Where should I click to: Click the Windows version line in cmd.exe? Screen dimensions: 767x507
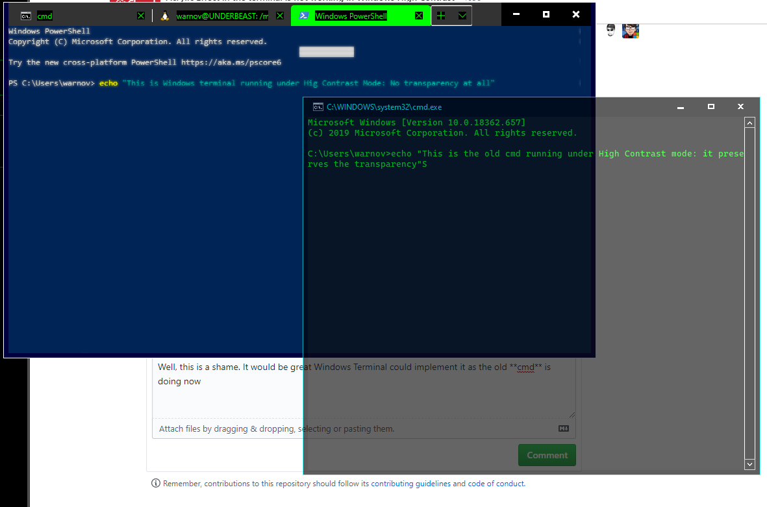(416, 122)
